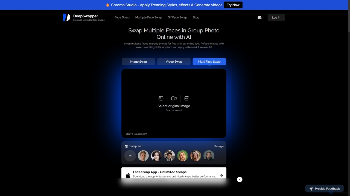The width and height of the screenshot is (350, 196).
Task: Open Face Swap in navigation
Action: (x=122, y=17)
